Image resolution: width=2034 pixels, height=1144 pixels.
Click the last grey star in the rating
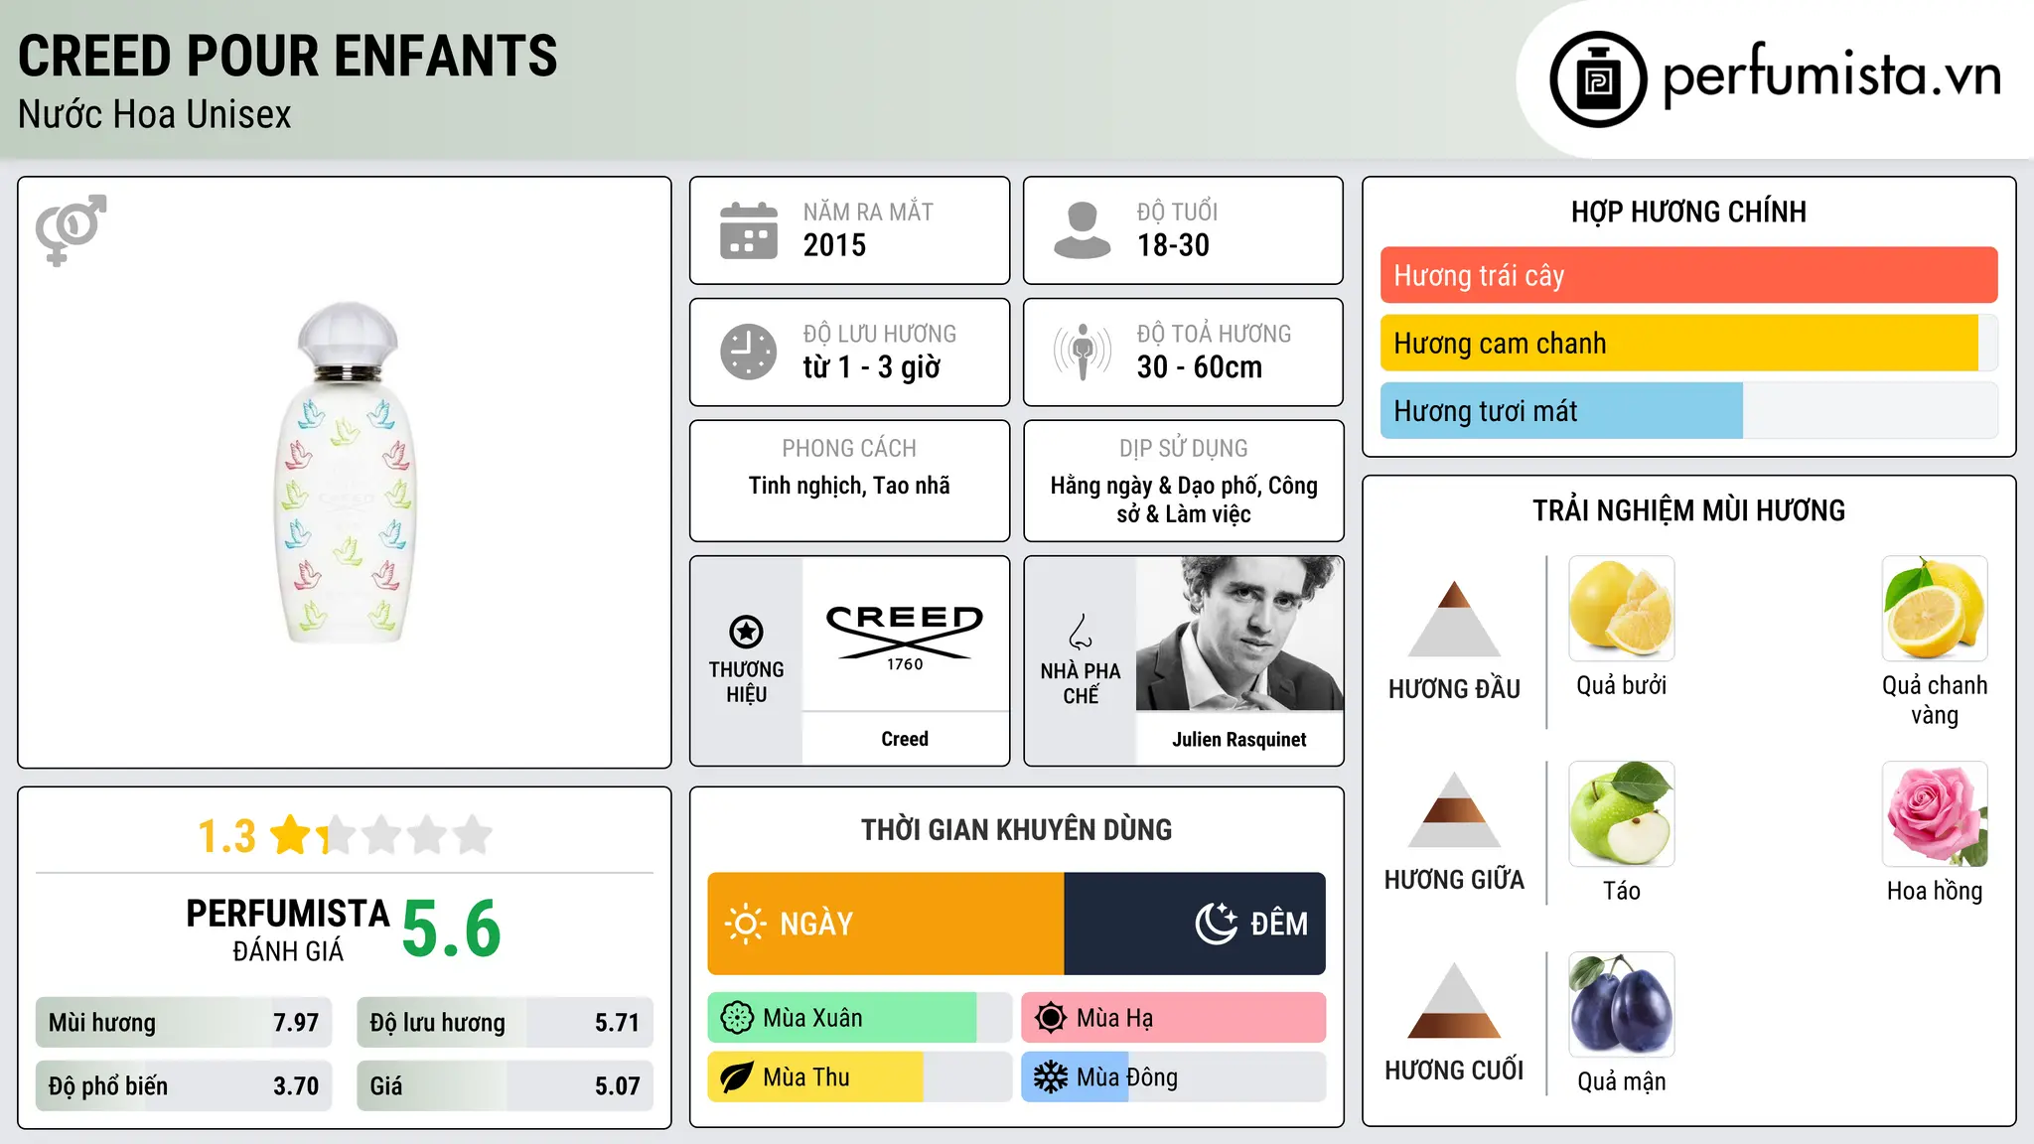tap(473, 835)
